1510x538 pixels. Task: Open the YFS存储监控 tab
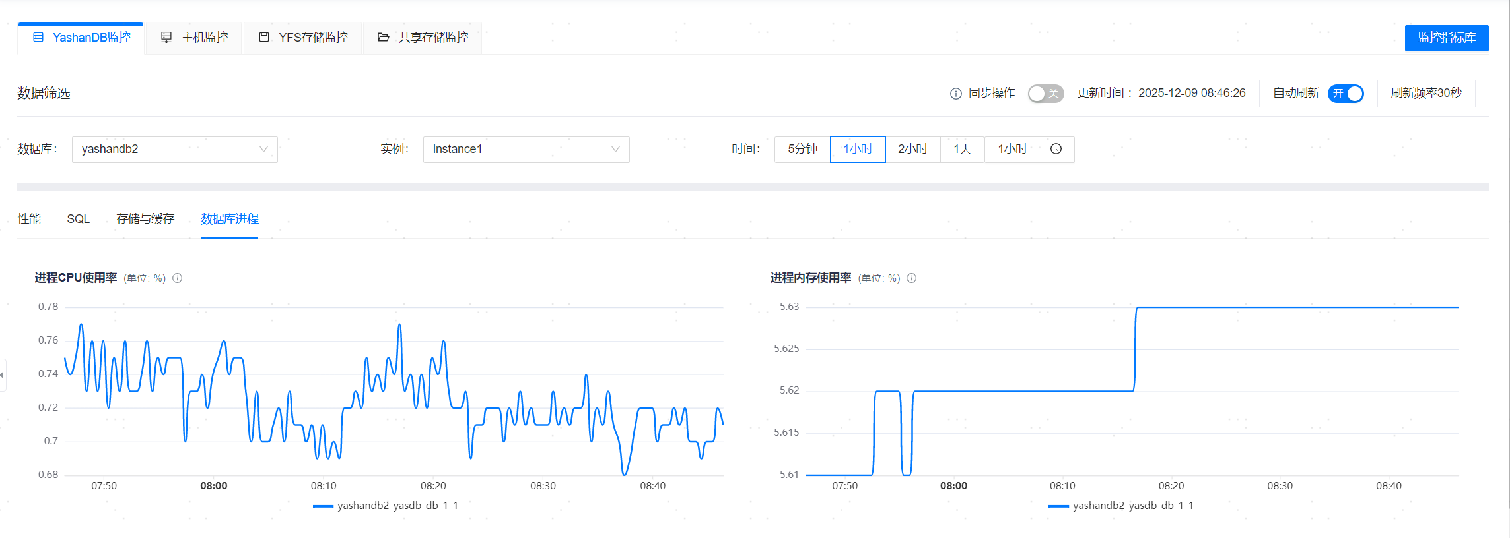click(303, 38)
